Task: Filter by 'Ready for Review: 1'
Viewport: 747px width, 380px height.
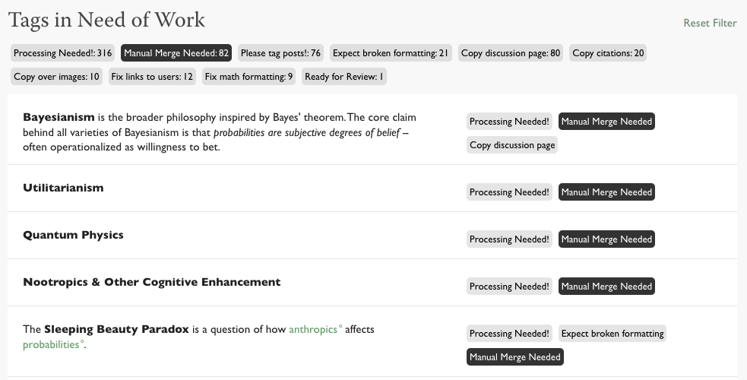Action: pos(344,77)
